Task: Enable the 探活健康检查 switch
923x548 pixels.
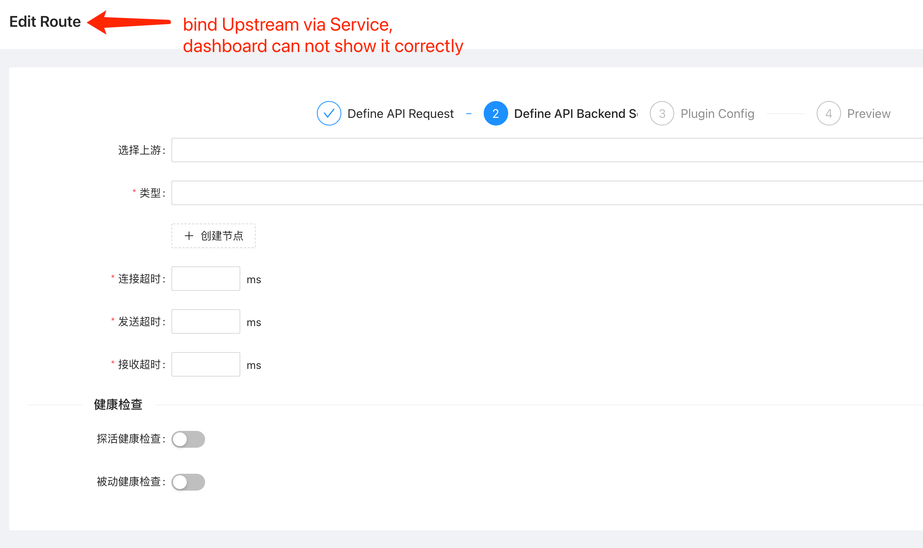Action: tap(188, 439)
